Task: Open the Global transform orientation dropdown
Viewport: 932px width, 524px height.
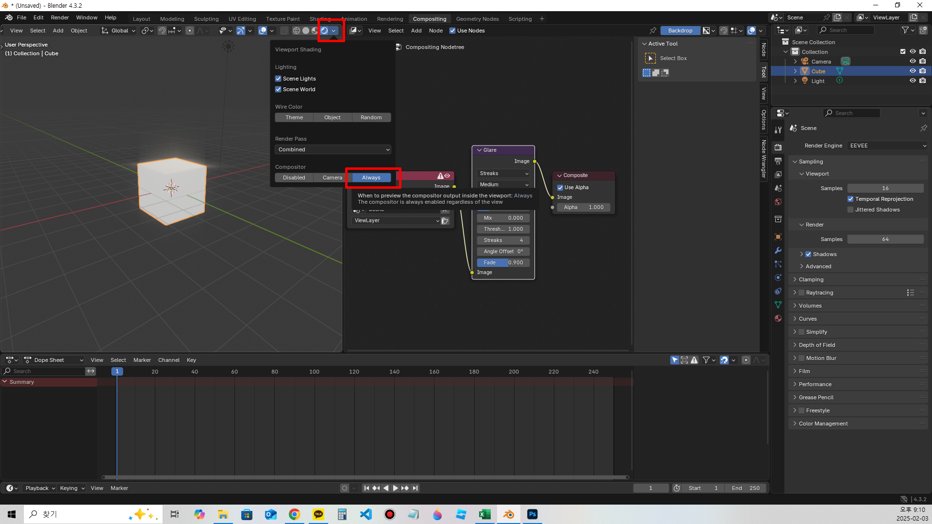Action: (x=118, y=31)
